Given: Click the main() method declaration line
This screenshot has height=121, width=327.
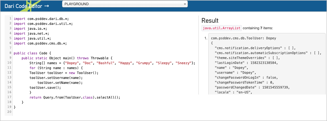Looking at the screenshot, I should (67, 58).
